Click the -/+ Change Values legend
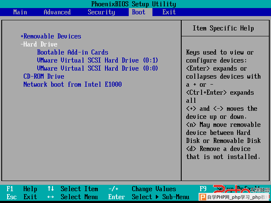The height and width of the screenshot is (203, 271). click(142, 189)
